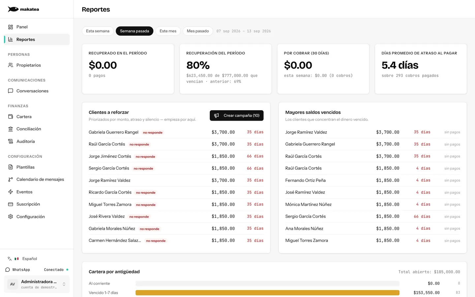The image size is (475, 297).
Task: Select the Semana pasada period tab
Action: (135, 31)
